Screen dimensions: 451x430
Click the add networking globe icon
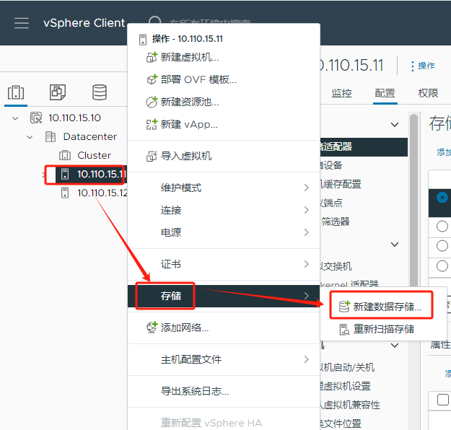tap(152, 328)
